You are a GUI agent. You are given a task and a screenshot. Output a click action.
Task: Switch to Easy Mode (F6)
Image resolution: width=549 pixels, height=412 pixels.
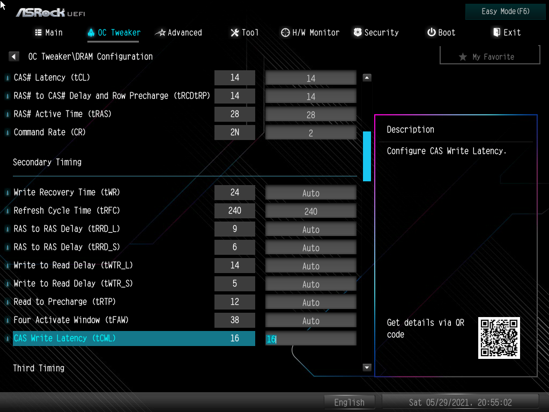click(505, 11)
